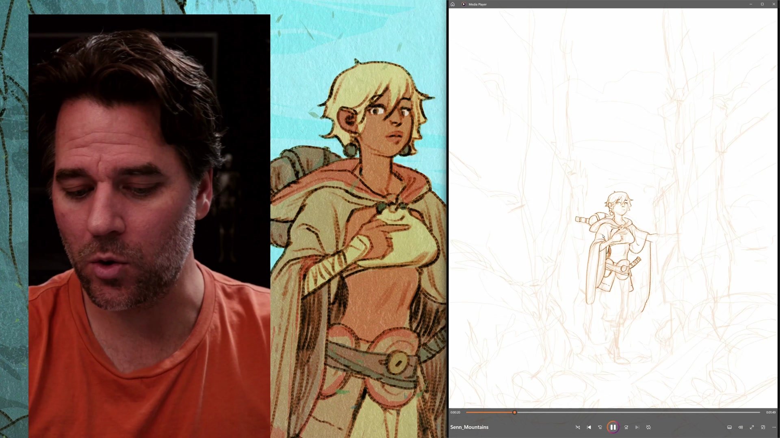This screenshot has width=780, height=438.
Task: Click the Home icon in title bar
Action: pos(453,4)
